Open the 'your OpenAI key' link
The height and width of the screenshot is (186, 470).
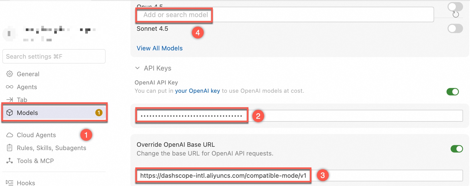point(197,91)
